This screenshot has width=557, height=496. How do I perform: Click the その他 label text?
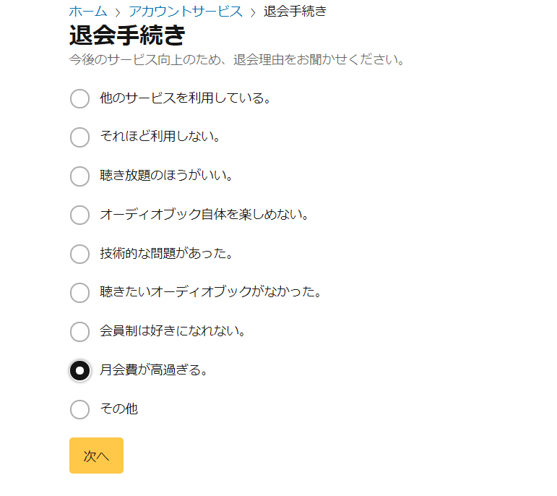(118, 409)
